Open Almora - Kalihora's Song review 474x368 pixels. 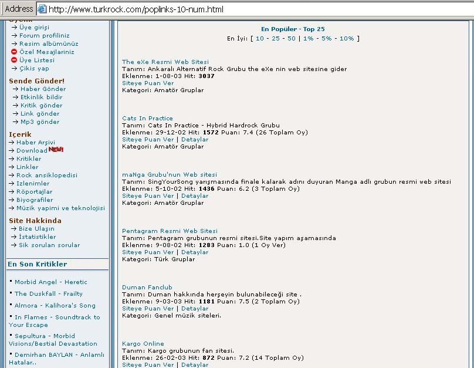click(55, 305)
